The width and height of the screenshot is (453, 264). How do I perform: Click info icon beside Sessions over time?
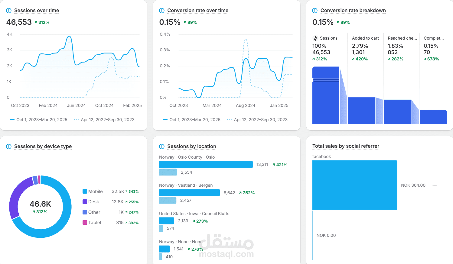point(9,11)
